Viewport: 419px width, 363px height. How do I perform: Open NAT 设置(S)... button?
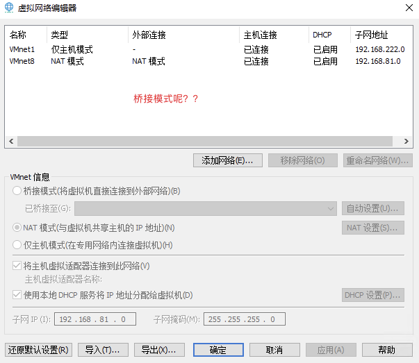pos(373,228)
